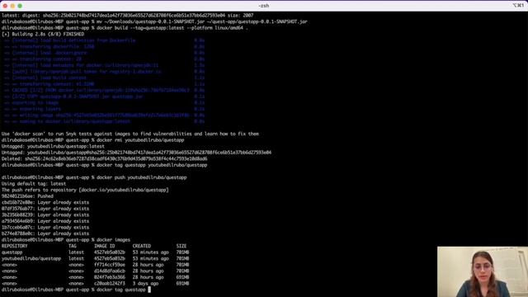Click 'Untagged: youtubedilruba/questapp:latest'

click(x=53, y=147)
